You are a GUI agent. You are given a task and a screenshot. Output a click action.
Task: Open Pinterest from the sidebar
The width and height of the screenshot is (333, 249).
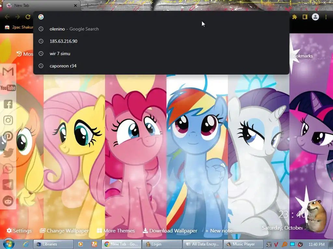8,136
